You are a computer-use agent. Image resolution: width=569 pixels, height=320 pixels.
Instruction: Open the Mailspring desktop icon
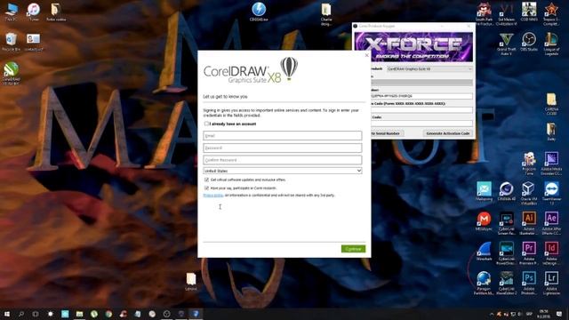[x=484, y=191]
